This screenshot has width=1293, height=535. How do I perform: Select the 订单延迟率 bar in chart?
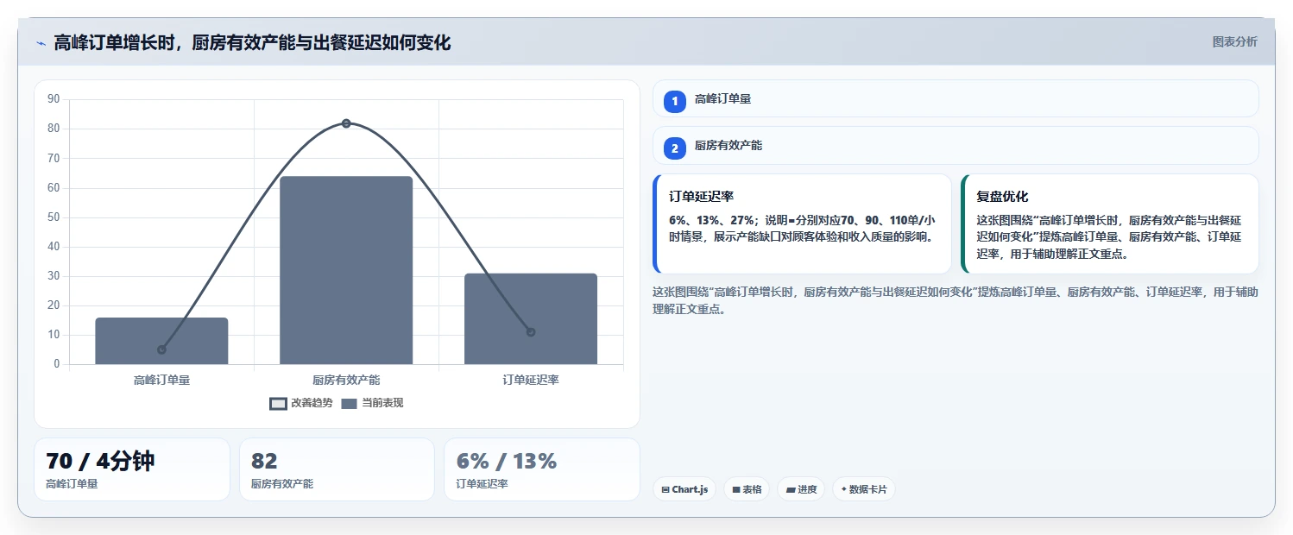click(531, 318)
